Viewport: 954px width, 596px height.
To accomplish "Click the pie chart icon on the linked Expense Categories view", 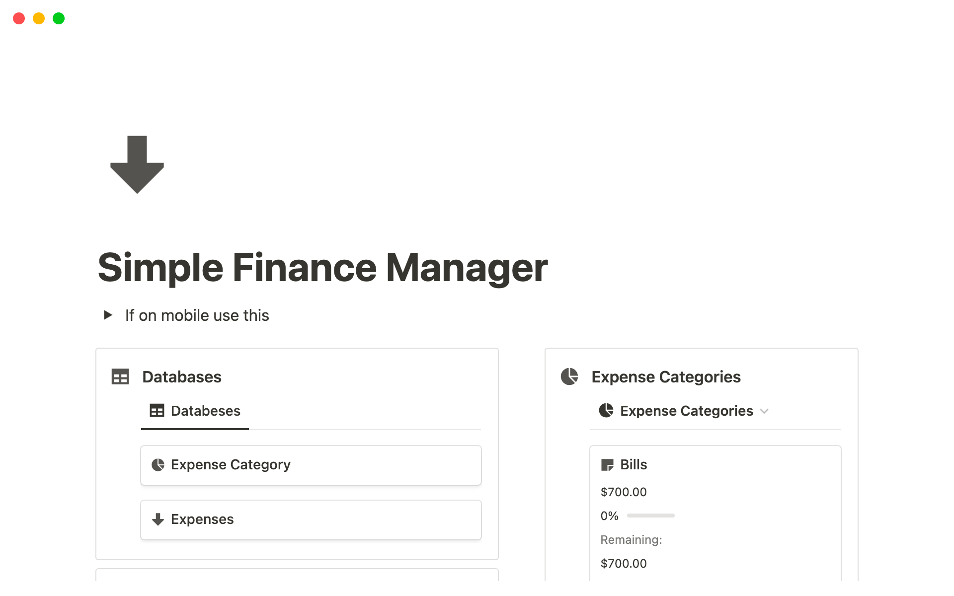I will pyautogui.click(x=607, y=411).
